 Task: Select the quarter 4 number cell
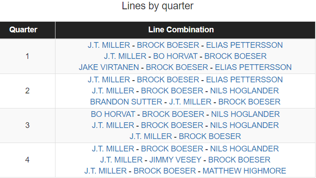(28, 159)
